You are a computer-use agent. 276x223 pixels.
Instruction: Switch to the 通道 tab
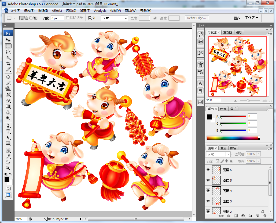(223, 148)
